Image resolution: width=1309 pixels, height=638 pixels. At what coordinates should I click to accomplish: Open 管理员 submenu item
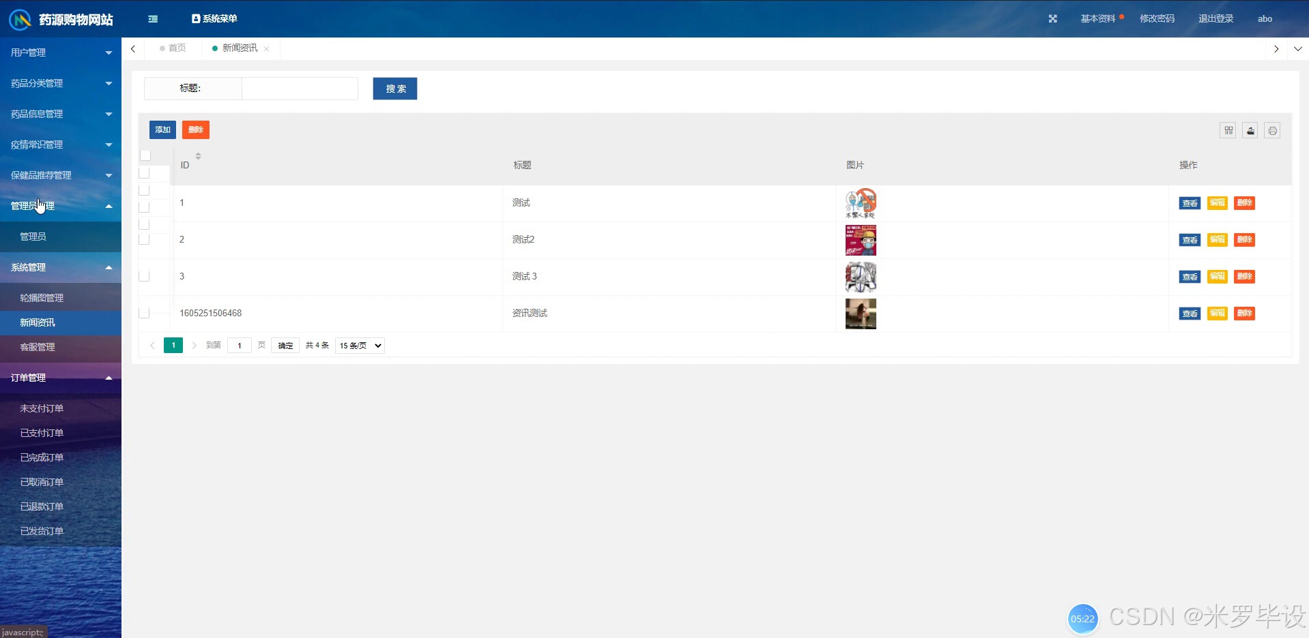61,237
